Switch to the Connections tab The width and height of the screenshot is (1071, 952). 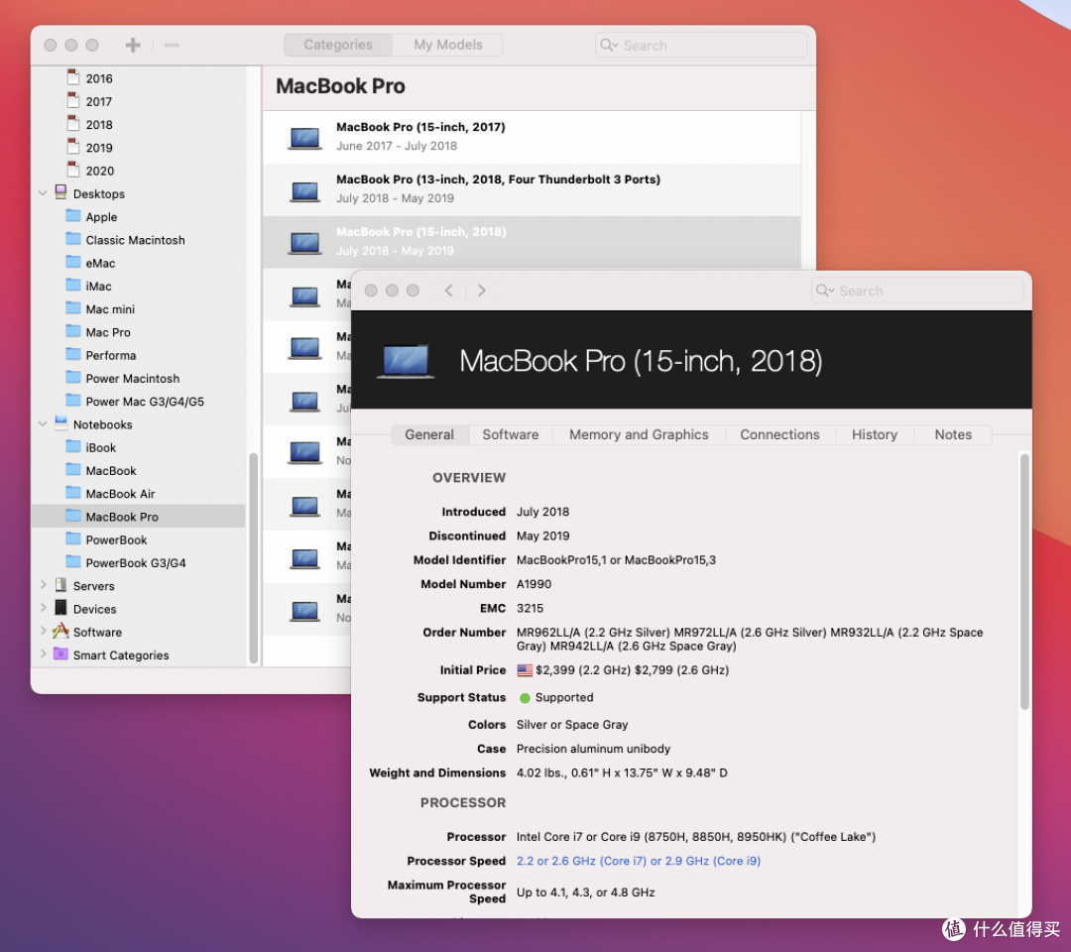[x=779, y=434]
